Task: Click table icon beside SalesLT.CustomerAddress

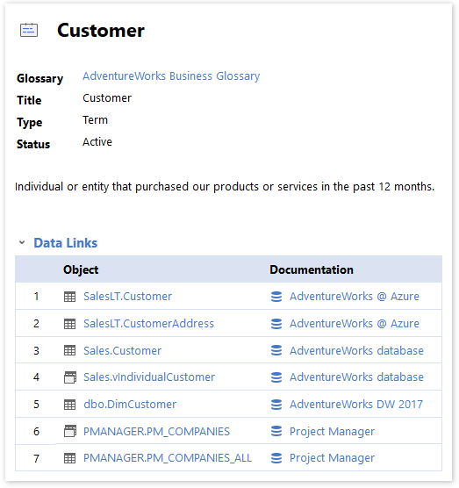Action: pyautogui.click(x=69, y=324)
